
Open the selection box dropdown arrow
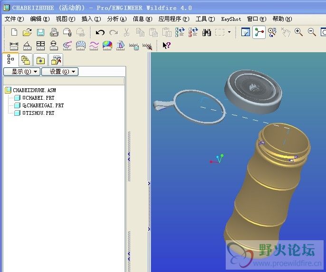coord(230,32)
